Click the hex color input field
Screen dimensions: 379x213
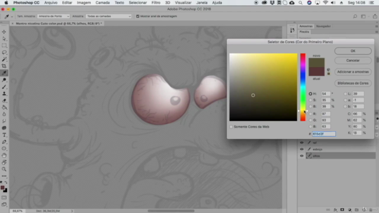point(324,134)
